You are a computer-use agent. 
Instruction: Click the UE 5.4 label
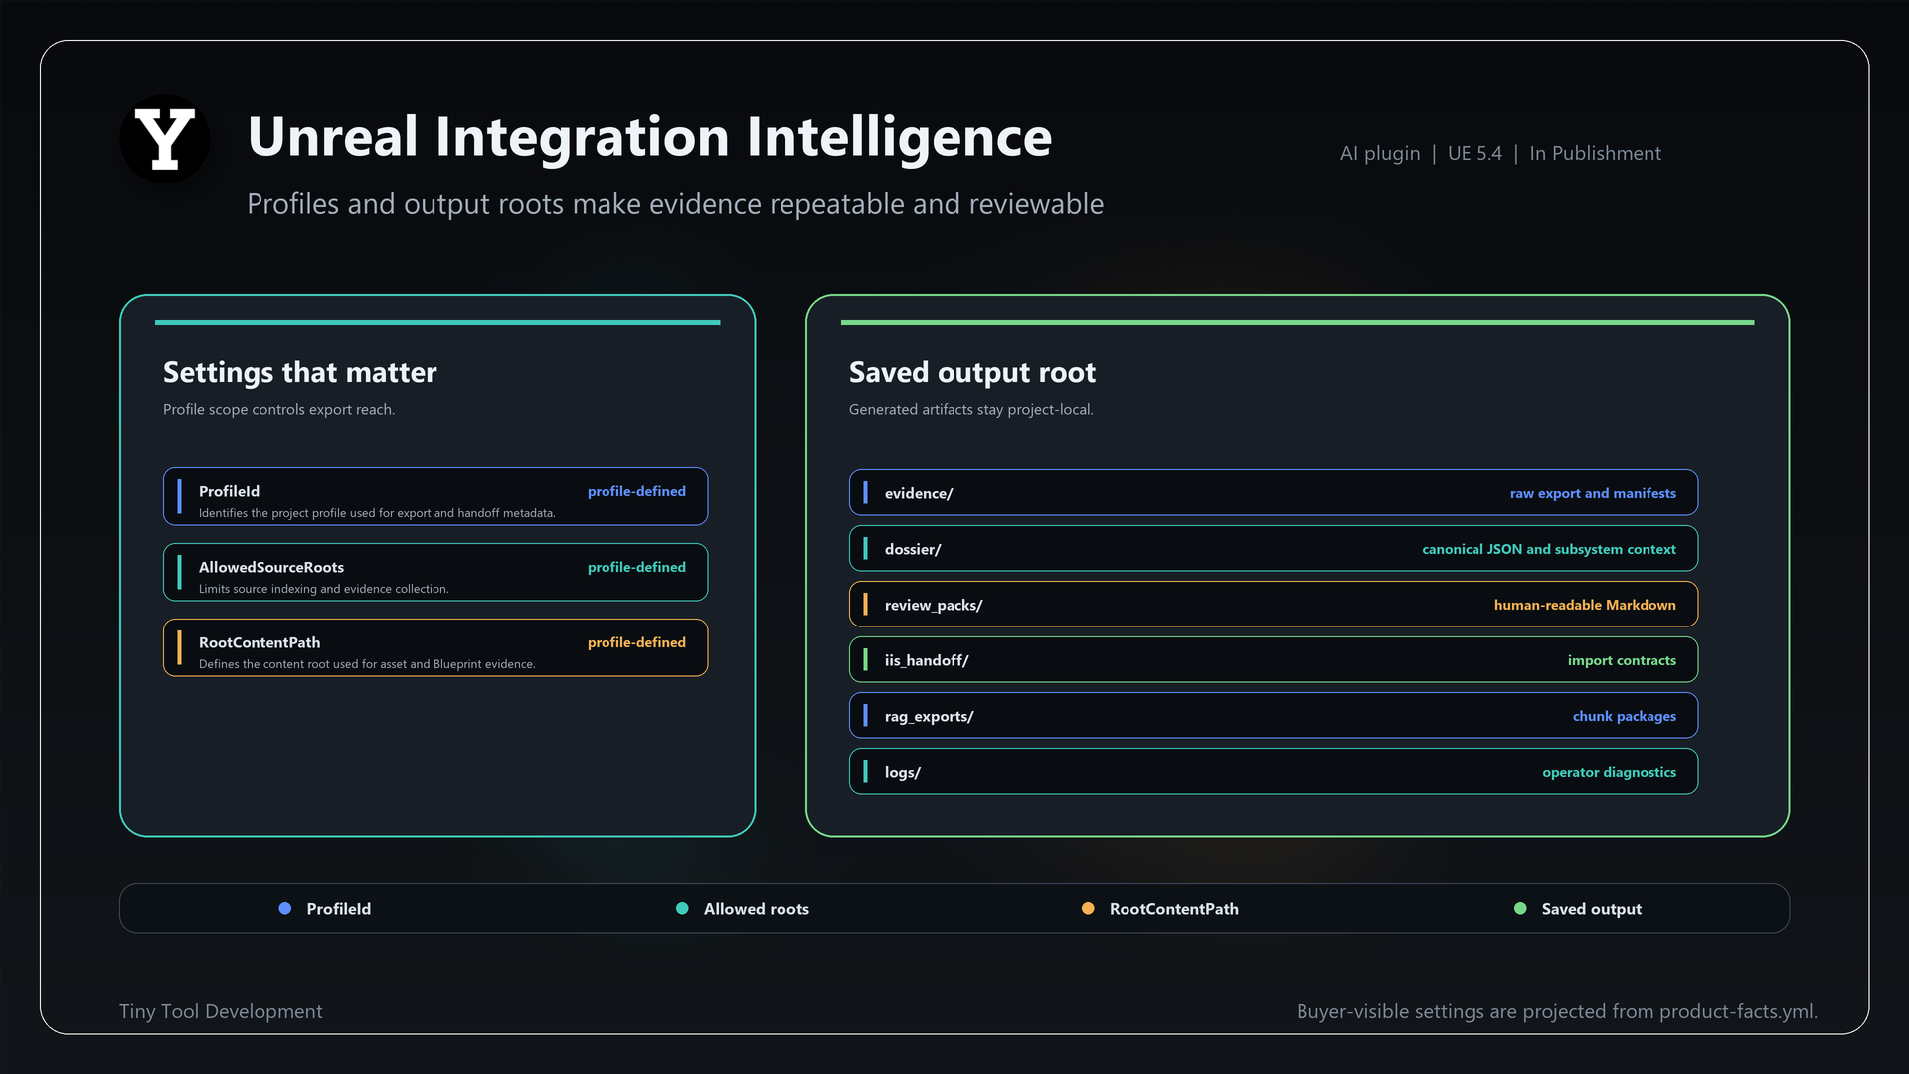[1475, 153]
